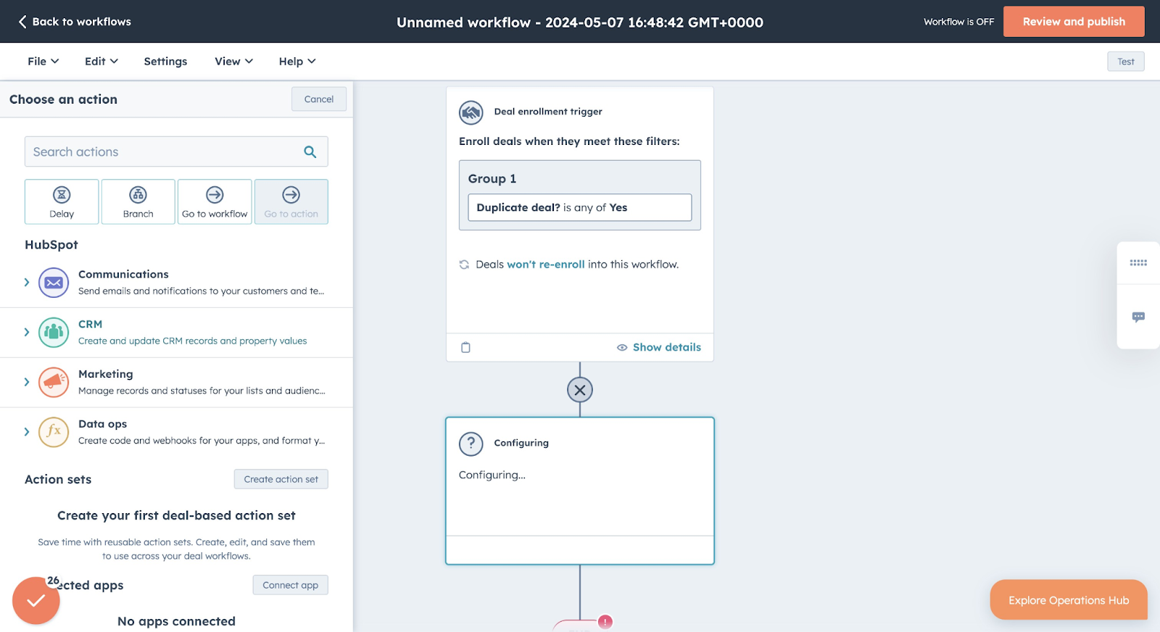This screenshot has width=1160, height=632.
Task: Open the View dropdown menu
Action: coord(234,62)
